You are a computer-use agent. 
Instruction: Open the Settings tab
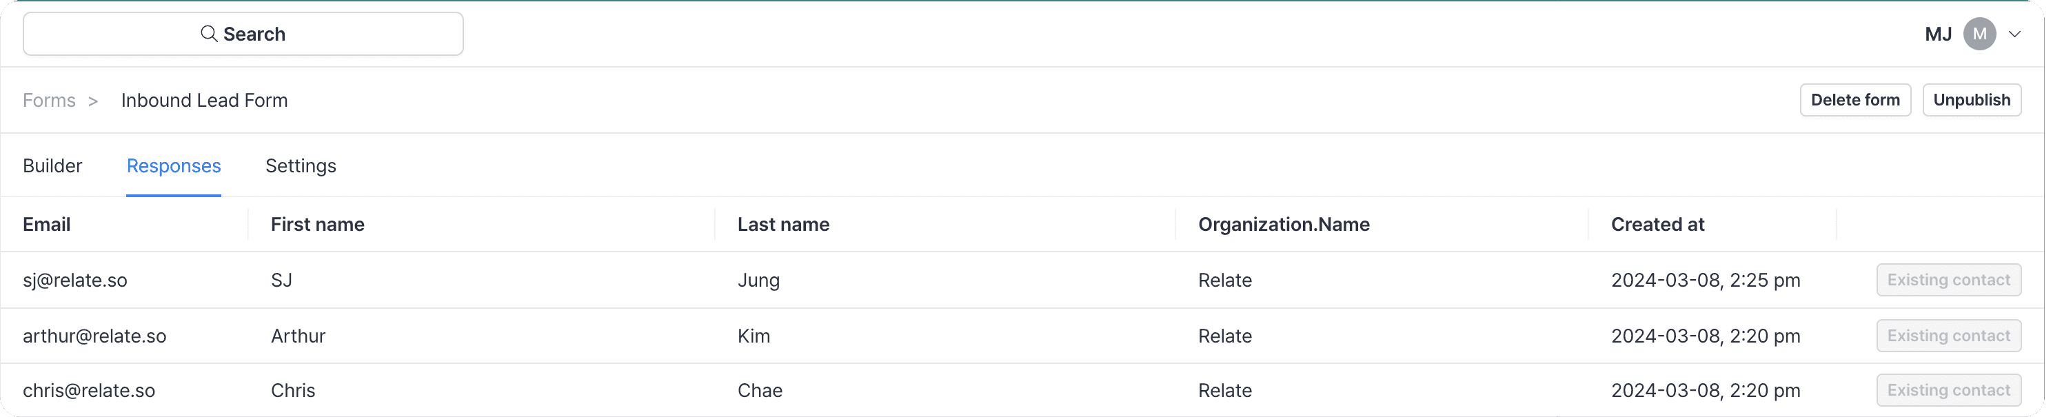[x=301, y=165]
